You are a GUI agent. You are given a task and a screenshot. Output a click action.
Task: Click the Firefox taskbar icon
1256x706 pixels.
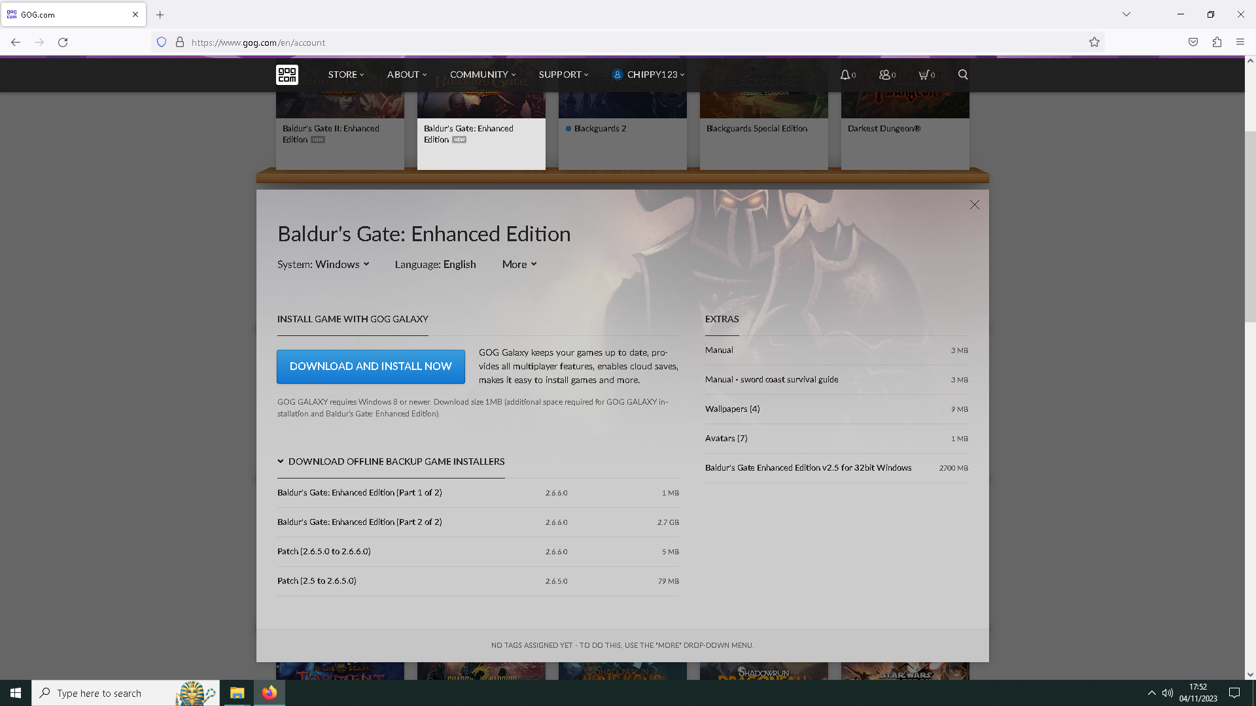pos(269,693)
